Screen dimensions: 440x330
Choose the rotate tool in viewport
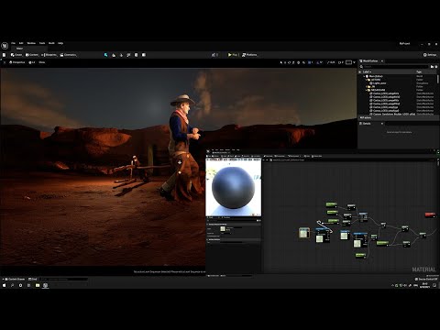289,62
